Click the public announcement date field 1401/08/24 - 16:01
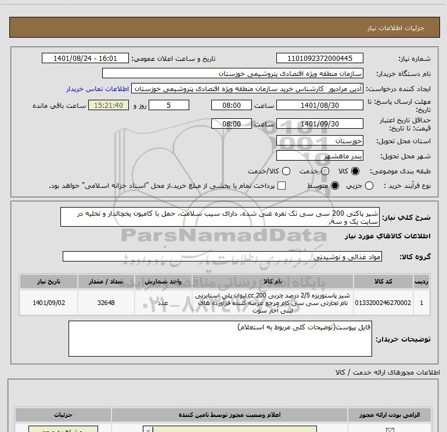The image size is (447, 432). tap(85, 58)
